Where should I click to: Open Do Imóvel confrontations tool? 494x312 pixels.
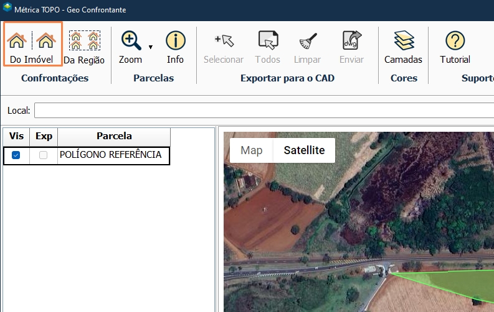coord(32,44)
